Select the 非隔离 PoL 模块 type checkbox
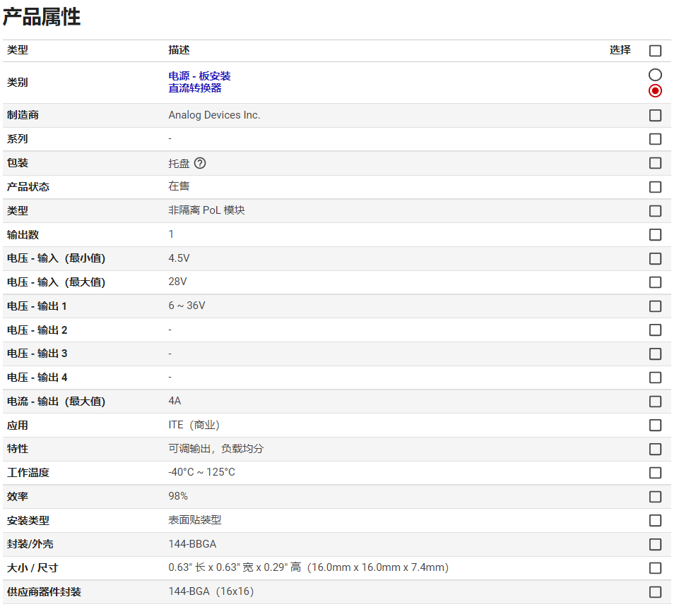Viewport: 679px width, 609px height. pyautogui.click(x=655, y=211)
